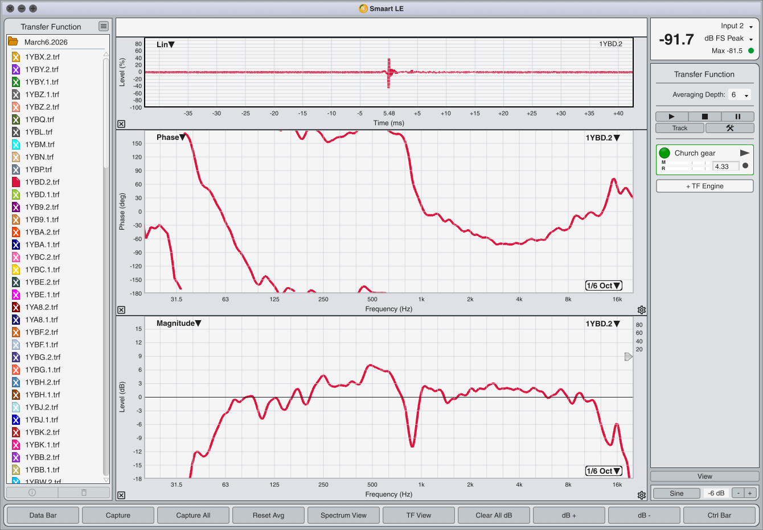Change the phase plot 1/6 Oct smoothing
The width and height of the screenshot is (763, 530).
point(604,285)
